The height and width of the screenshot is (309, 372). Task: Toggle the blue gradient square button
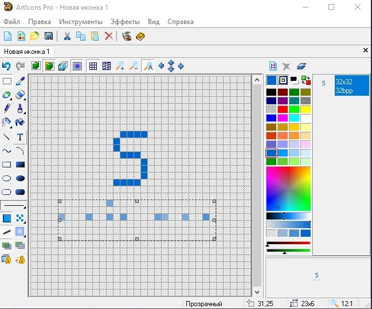(x=77, y=66)
